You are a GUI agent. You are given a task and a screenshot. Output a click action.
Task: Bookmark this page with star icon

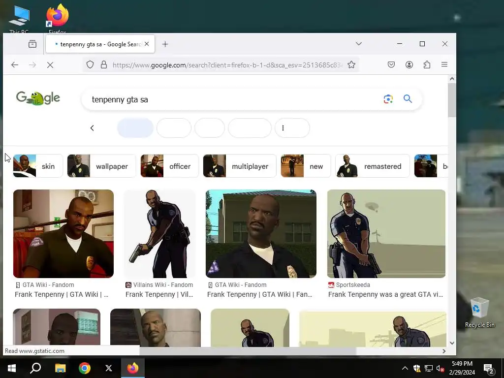point(351,65)
